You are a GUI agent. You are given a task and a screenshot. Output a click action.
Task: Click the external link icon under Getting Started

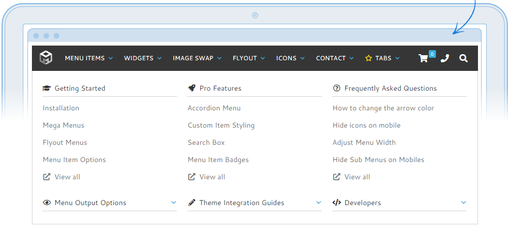click(47, 177)
